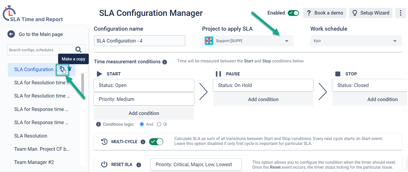
Task: Click Add condition under PAUSE
Action: coord(263,99)
